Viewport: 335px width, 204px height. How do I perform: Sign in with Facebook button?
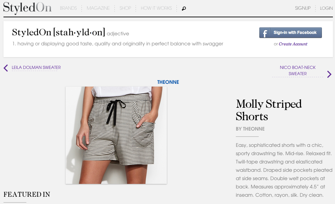click(291, 33)
